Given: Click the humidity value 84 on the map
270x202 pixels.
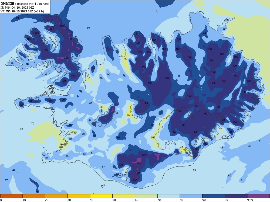Looking at the screenshot, I should 47,158.
